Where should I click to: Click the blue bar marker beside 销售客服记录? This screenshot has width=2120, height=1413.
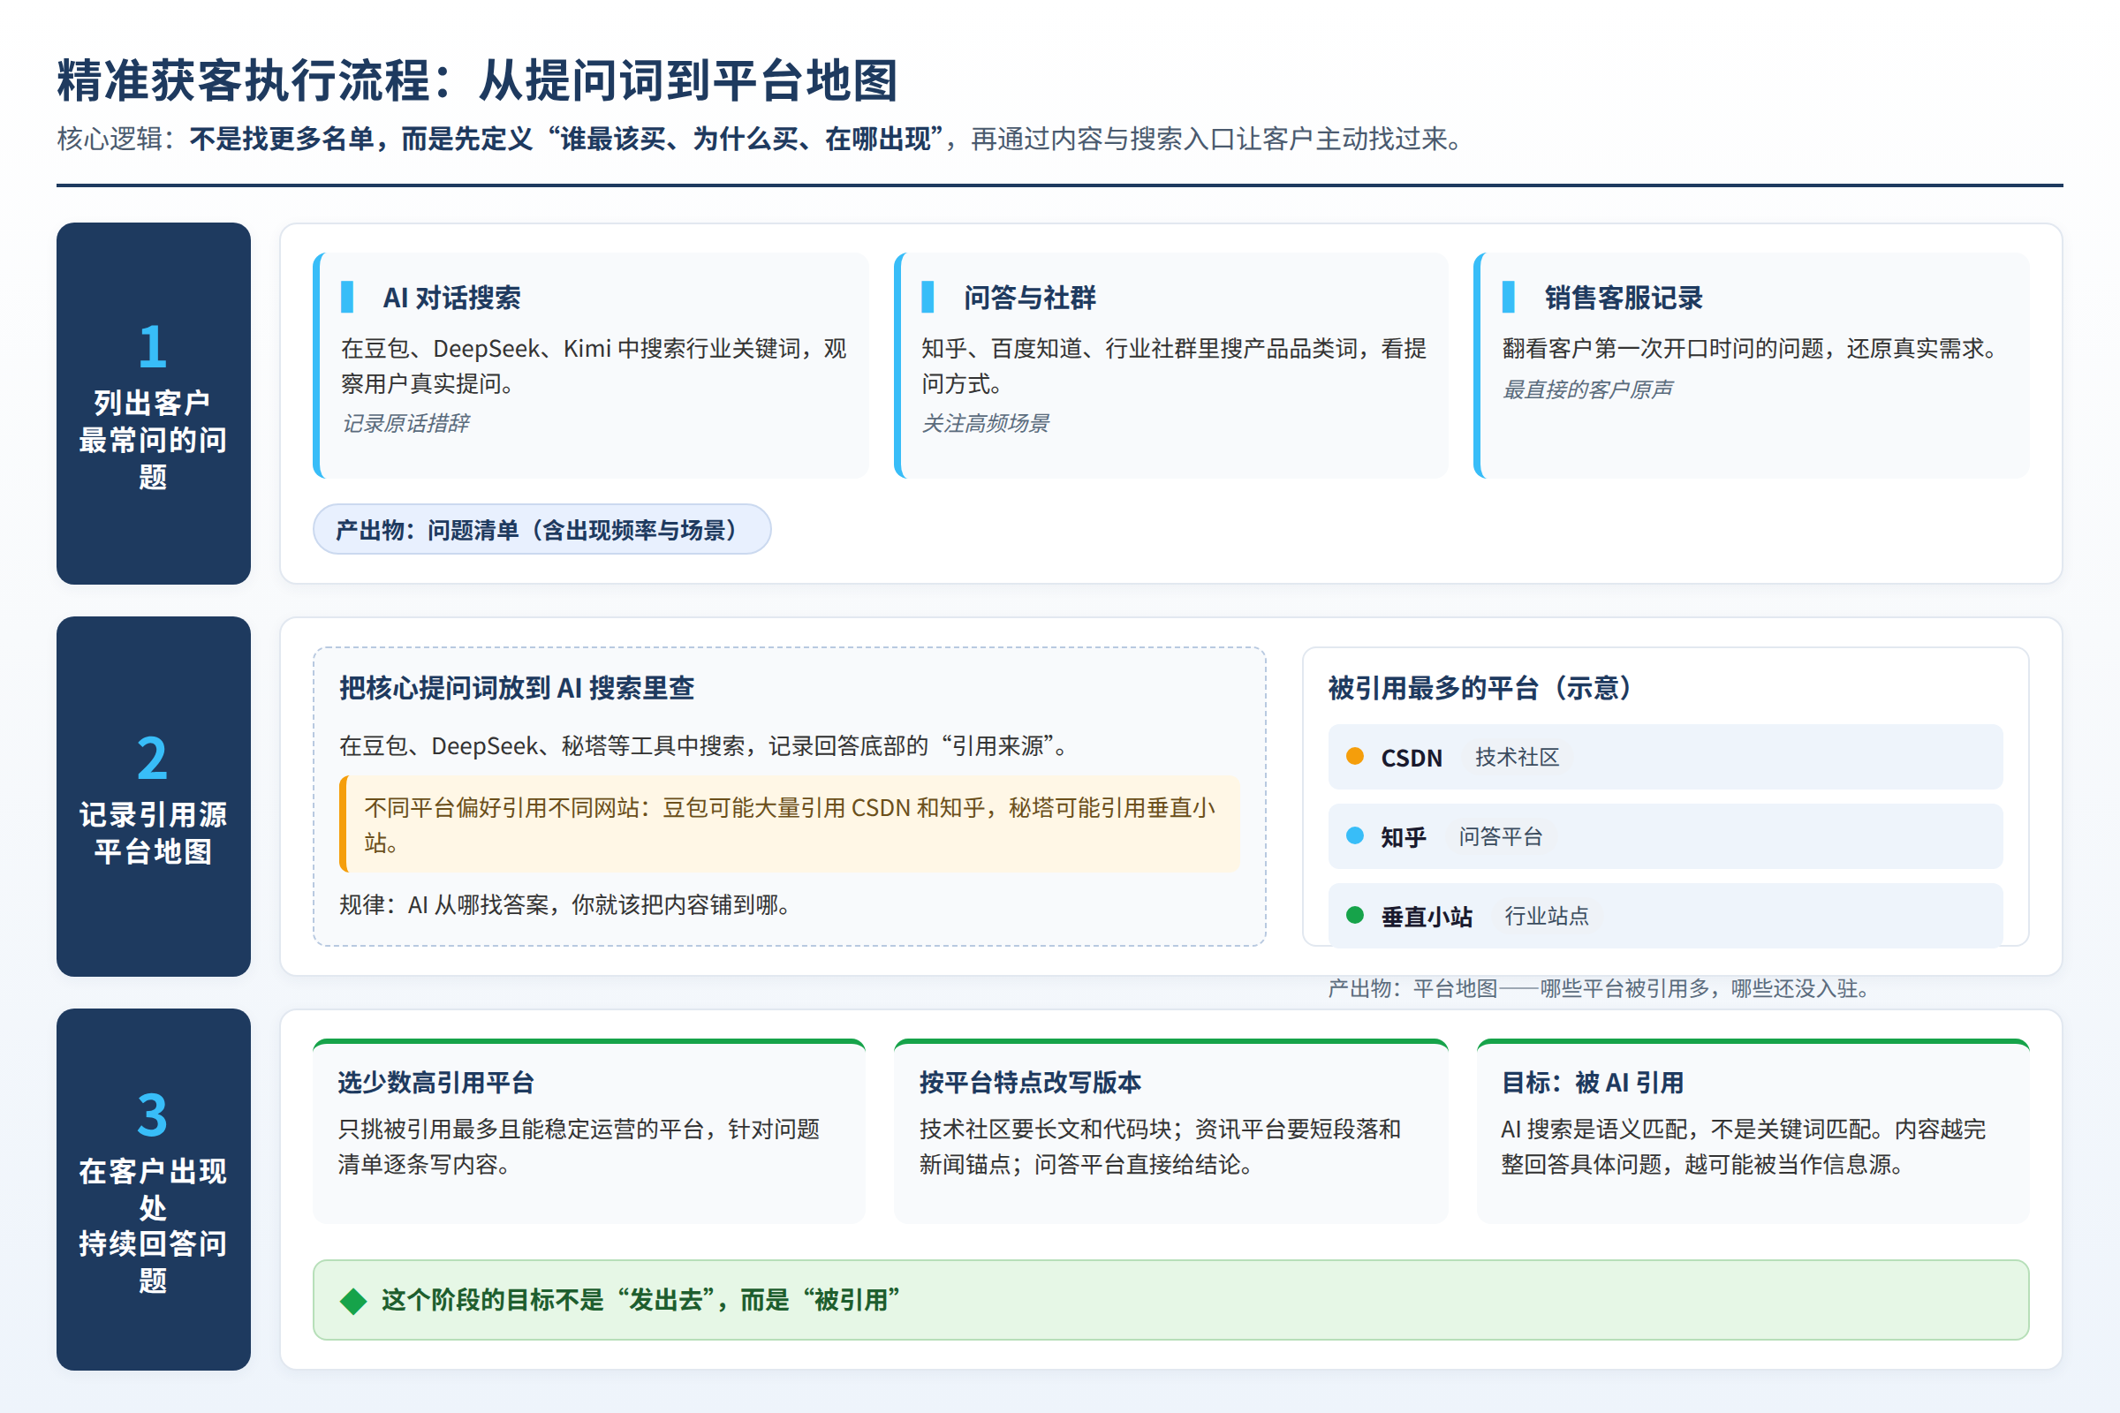tap(1508, 297)
